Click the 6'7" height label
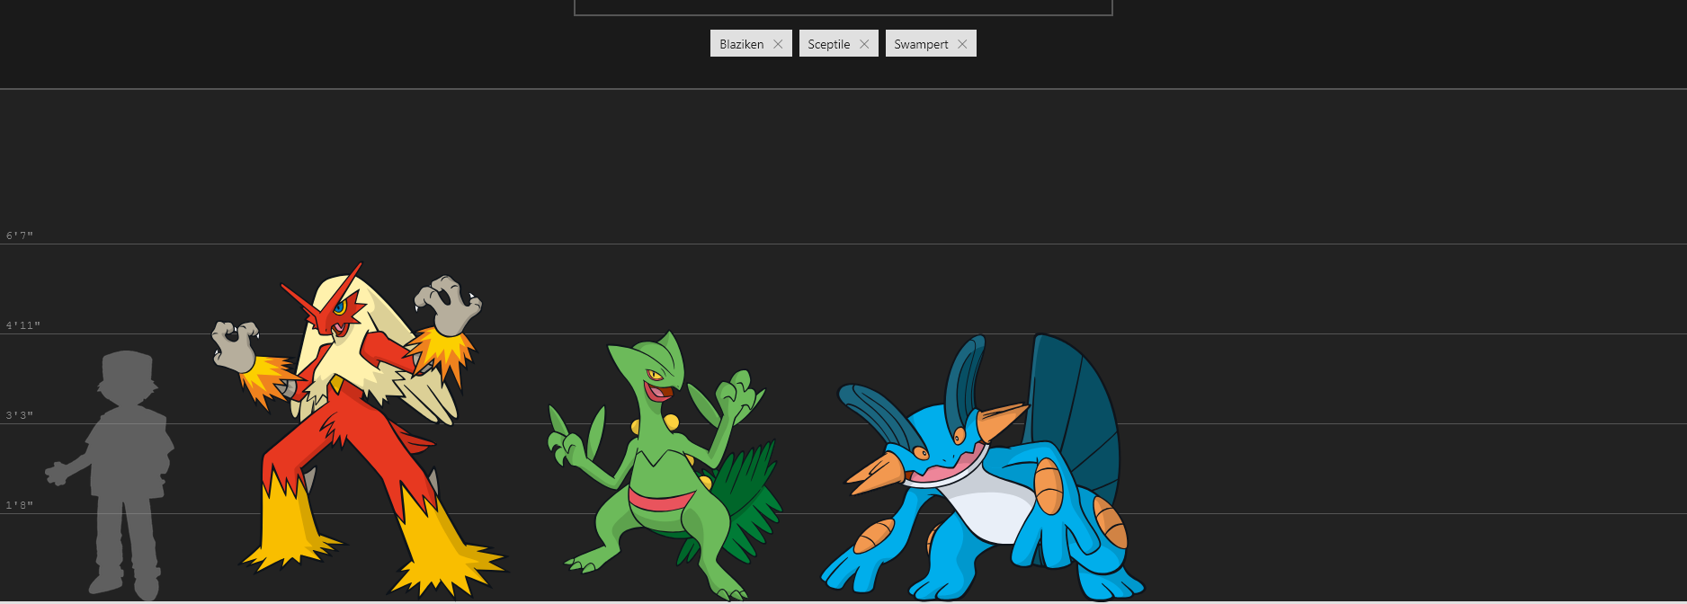The width and height of the screenshot is (1687, 604). coord(20,235)
